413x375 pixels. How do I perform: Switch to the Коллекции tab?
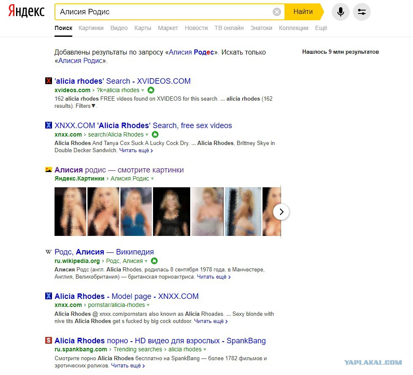click(x=293, y=28)
